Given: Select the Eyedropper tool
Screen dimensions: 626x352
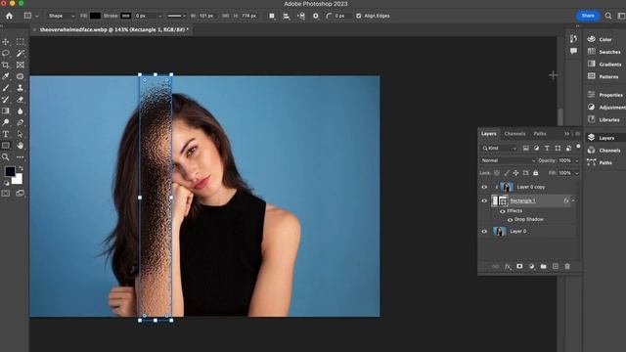Looking at the screenshot, I should [6, 76].
